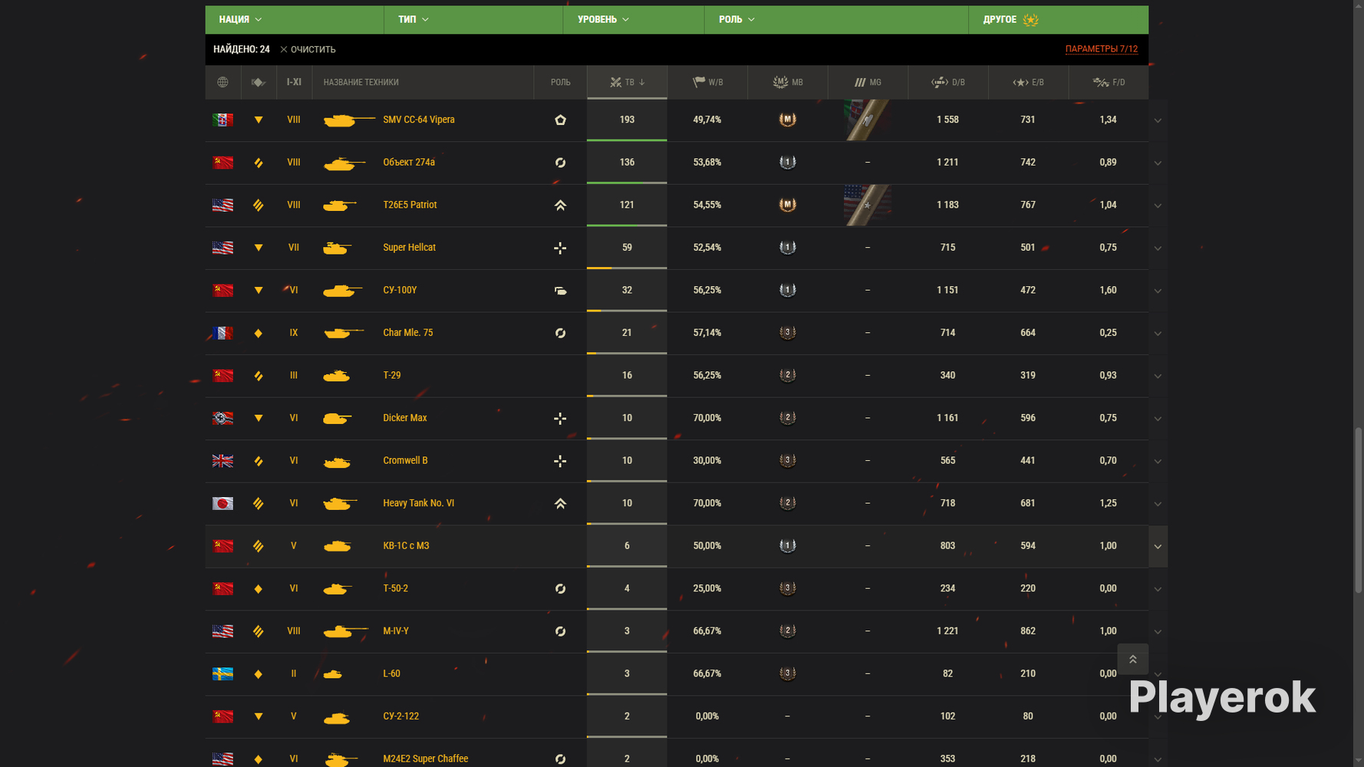Expand Объект 274а row details

1158,163
